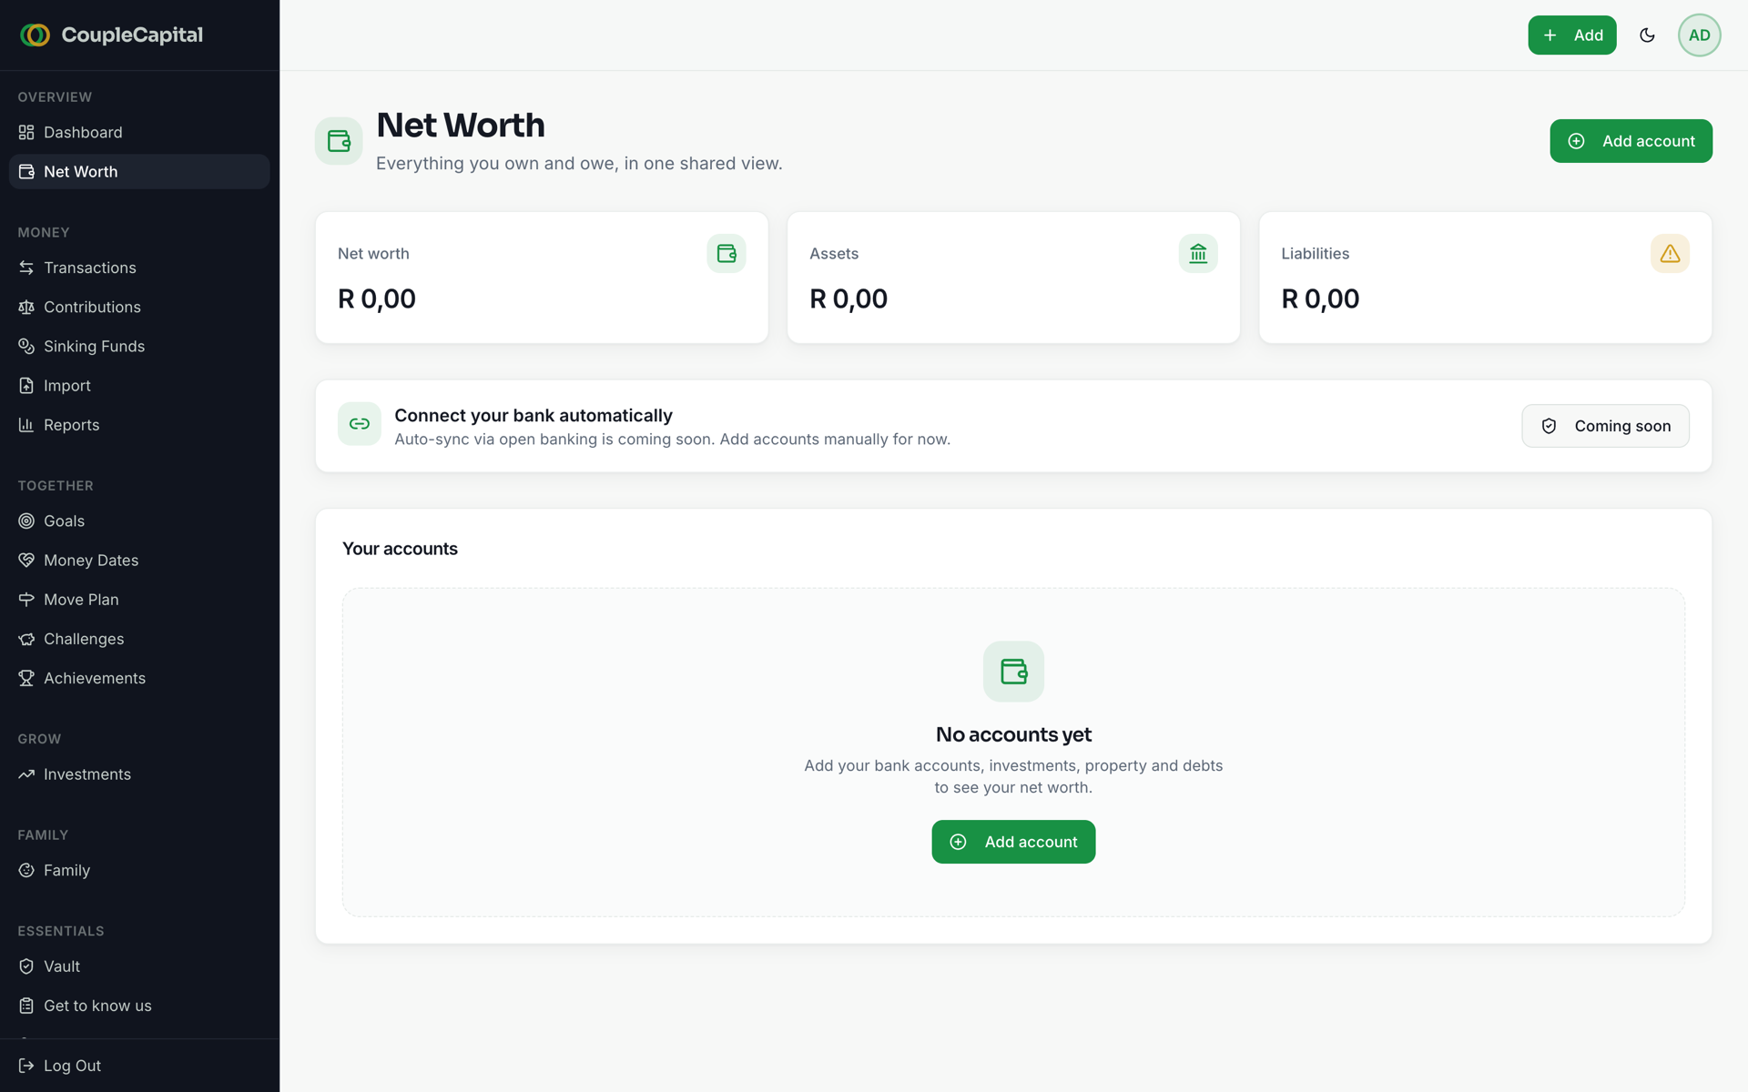Image resolution: width=1748 pixels, height=1092 pixels.
Task: Toggle dark mode with the moon icon
Action: click(x=1647, y=35)
